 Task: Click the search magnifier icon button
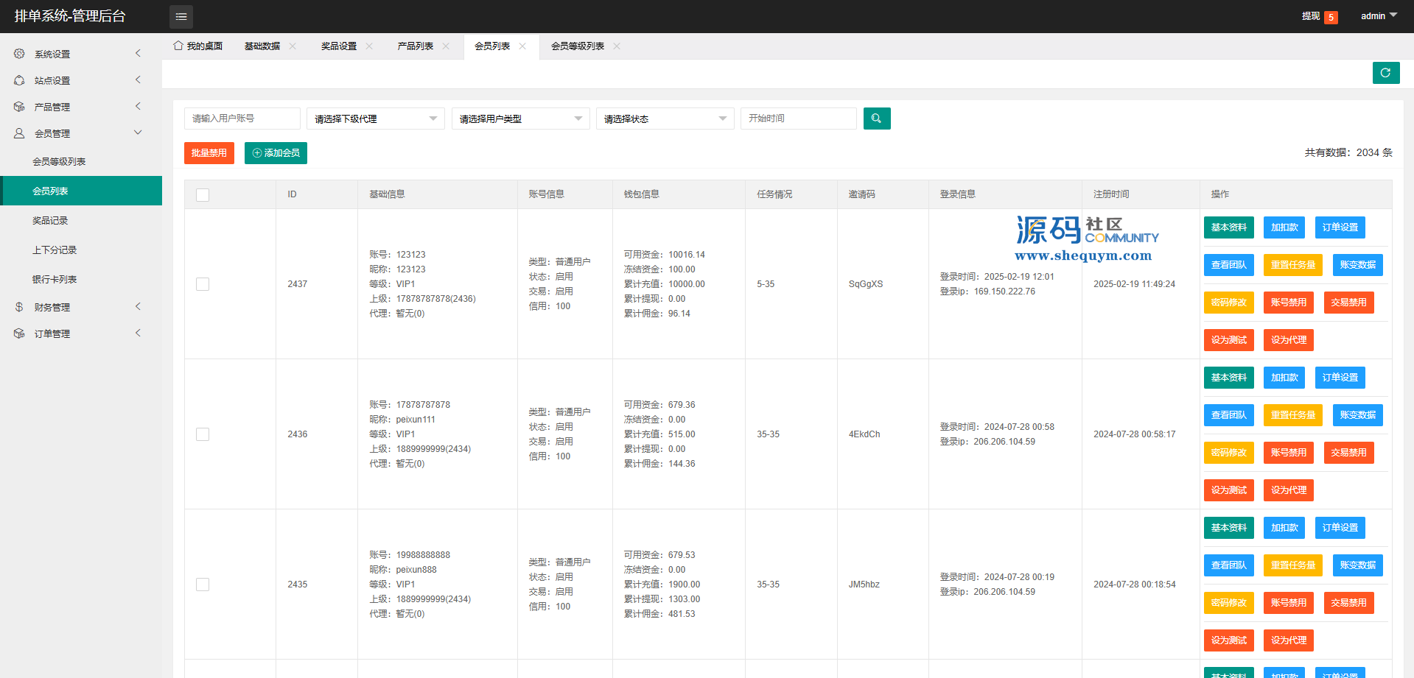click(877, 119)
